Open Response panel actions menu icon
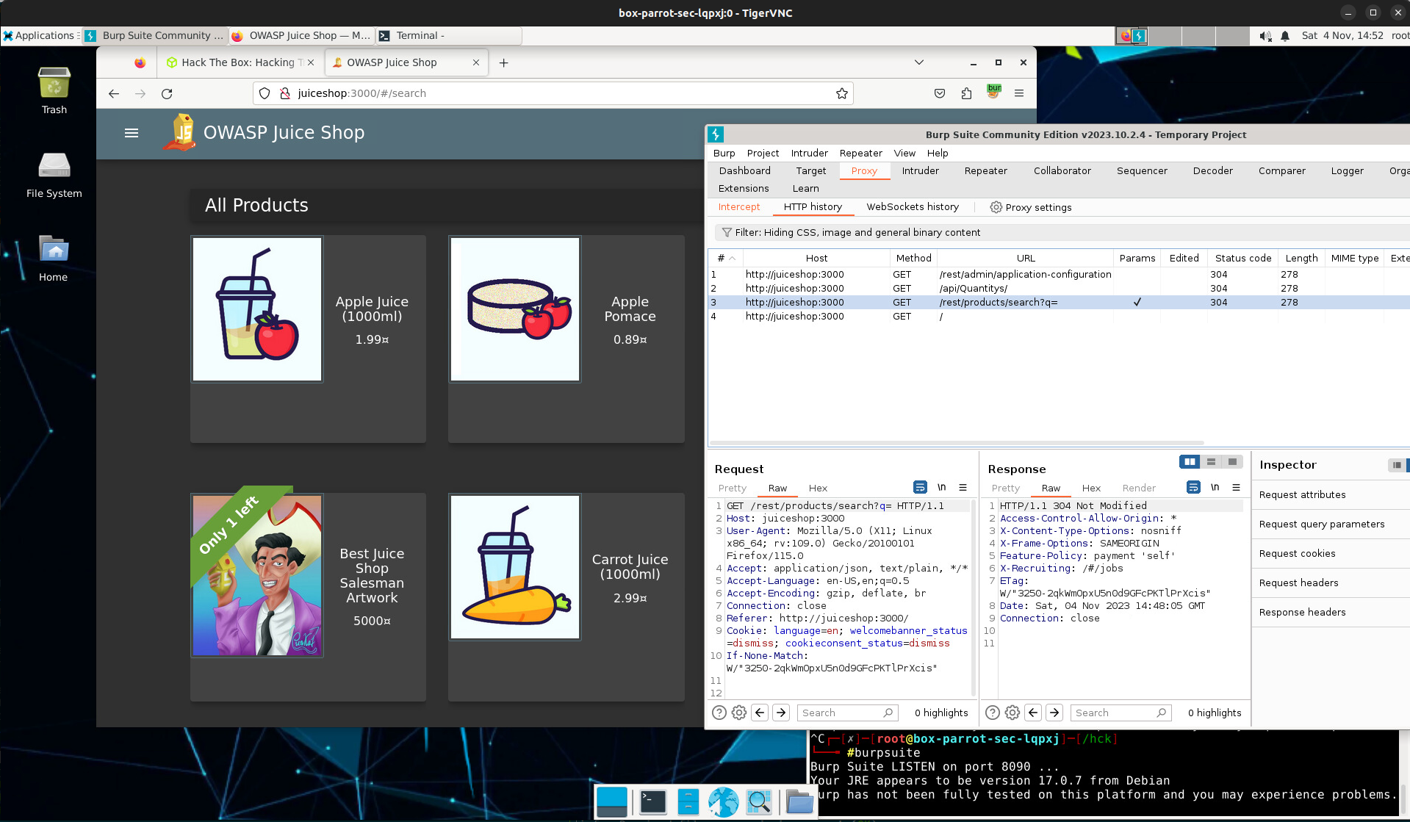This screenshot has height=822, width=1410. (1236, 487)
